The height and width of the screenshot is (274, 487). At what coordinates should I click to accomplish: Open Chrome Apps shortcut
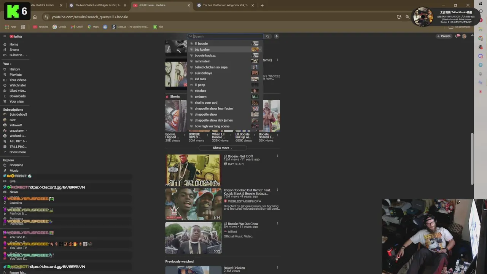pyautogui.click(x=11, y=27)
